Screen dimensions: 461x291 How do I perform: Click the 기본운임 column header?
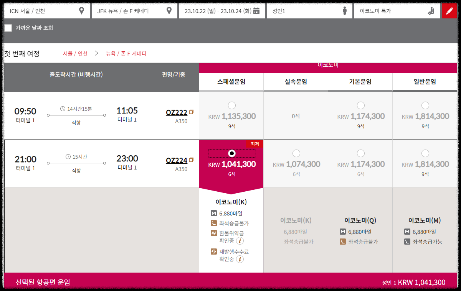(x=360, y=82)
